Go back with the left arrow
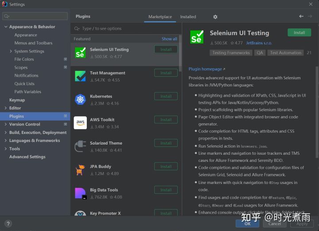Image resolution: width=319 pixels, height=231 pixels. click(x=301, y=16)
